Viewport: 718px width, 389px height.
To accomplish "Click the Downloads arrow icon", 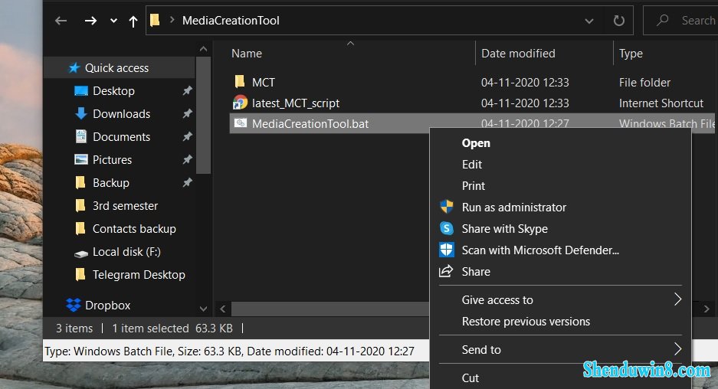I will 81,113.
